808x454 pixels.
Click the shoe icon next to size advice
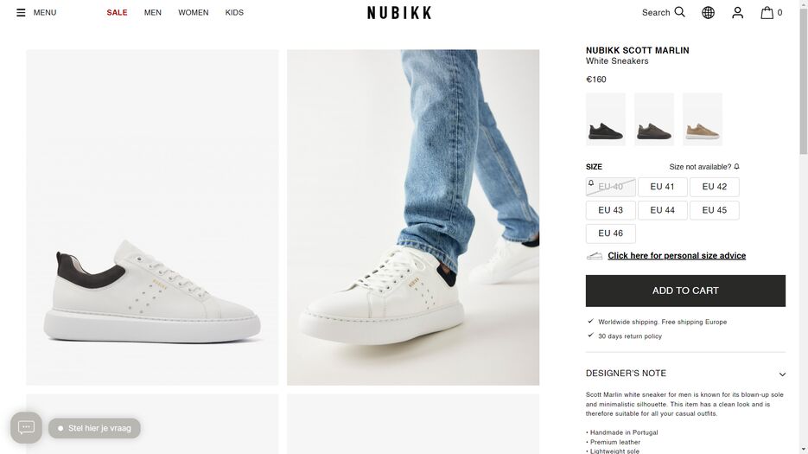pyautogui.click(x=595, y=256)
